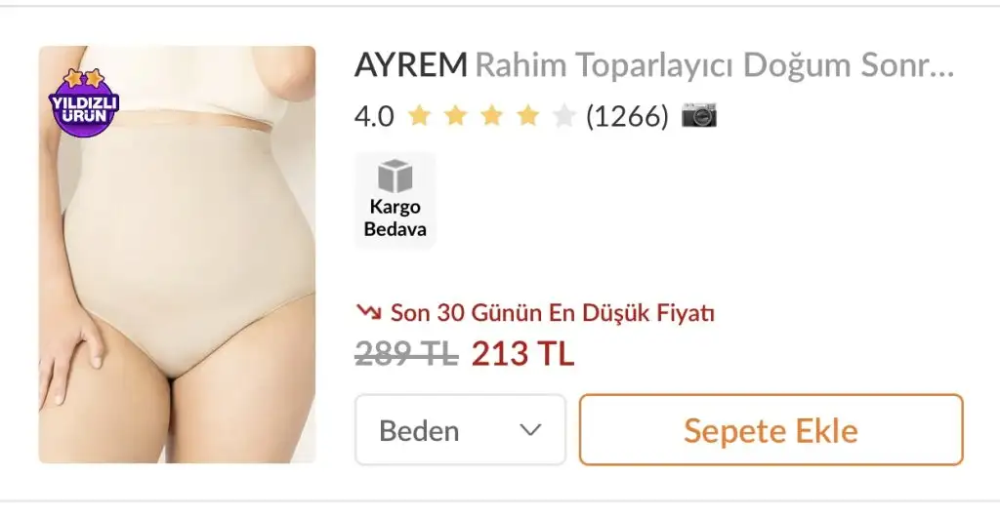Screen dimensions: 1000x515
Task: View the 1266 reviews count
Action: [x=628, y=116]
